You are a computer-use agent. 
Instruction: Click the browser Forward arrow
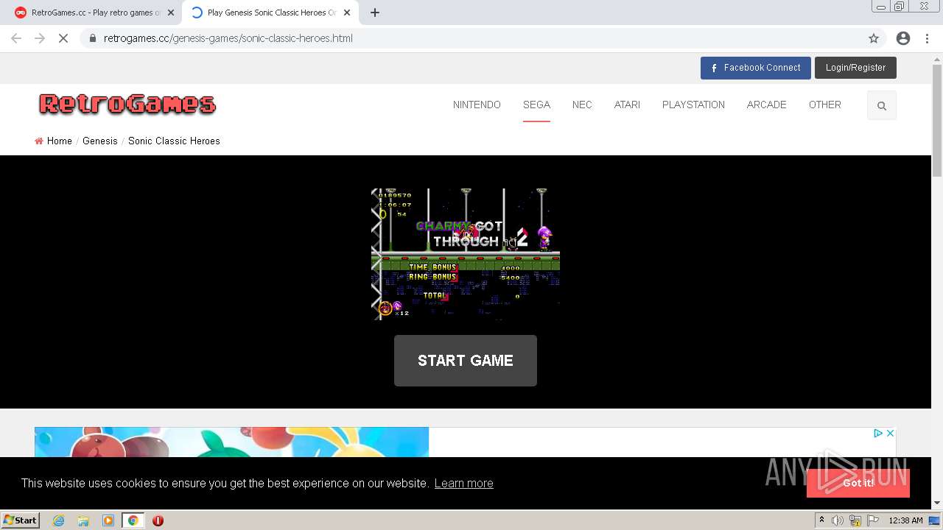pyautogui.click(x=40, y=38)
